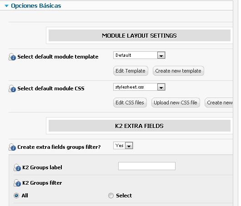Click info icon for extra fields groups filter
The height and width of the screenshot is (206, 241).
point(12,147)
